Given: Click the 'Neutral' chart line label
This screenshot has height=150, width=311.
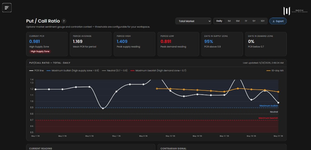Looking at the screenshot, I should [x=274, y=112].
